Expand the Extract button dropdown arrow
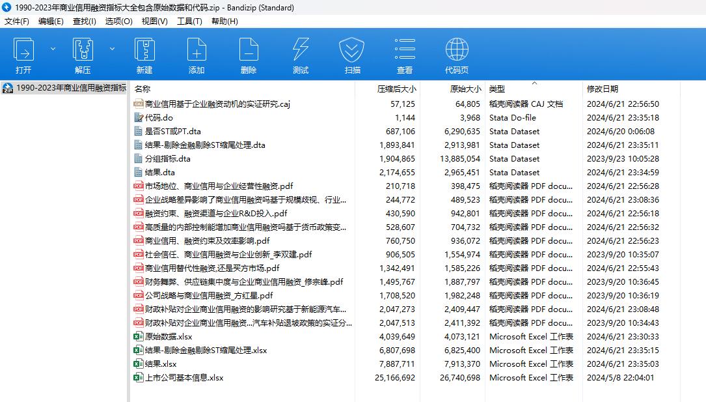 (112, 49)
